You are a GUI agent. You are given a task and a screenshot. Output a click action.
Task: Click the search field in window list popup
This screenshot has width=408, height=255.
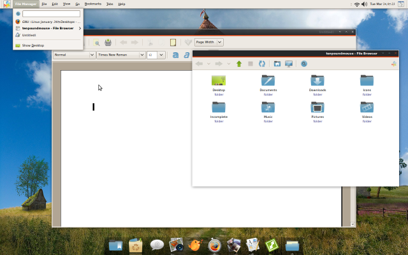click(51, 13)
